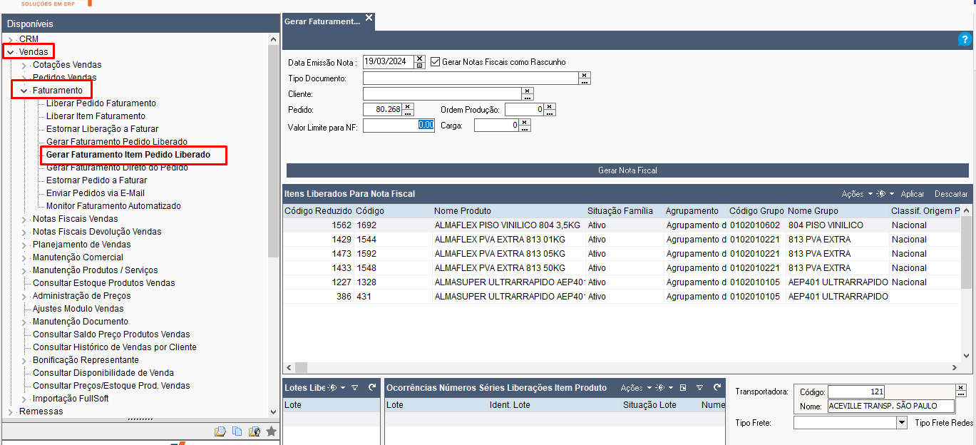Open the Cliente lookup ellipsis
The width and height of the screenshot is (976, 445).
(x=528, y=98)
